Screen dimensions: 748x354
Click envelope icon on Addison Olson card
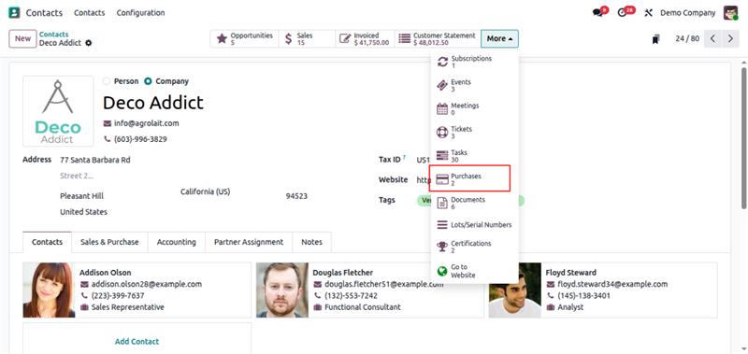(84, 285)
